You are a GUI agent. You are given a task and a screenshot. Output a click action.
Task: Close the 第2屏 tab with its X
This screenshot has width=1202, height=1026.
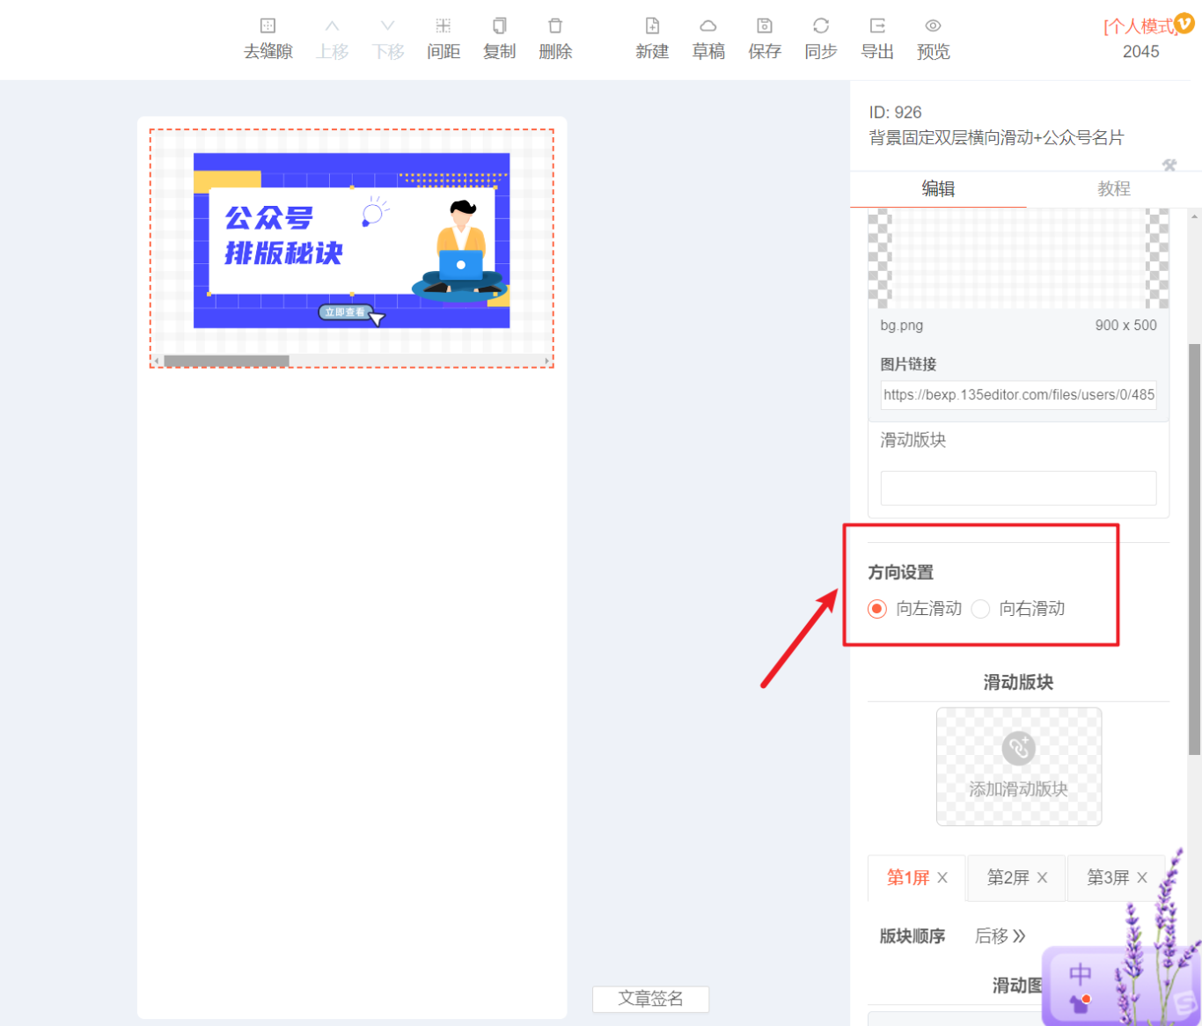click(x=1042, y=877)
